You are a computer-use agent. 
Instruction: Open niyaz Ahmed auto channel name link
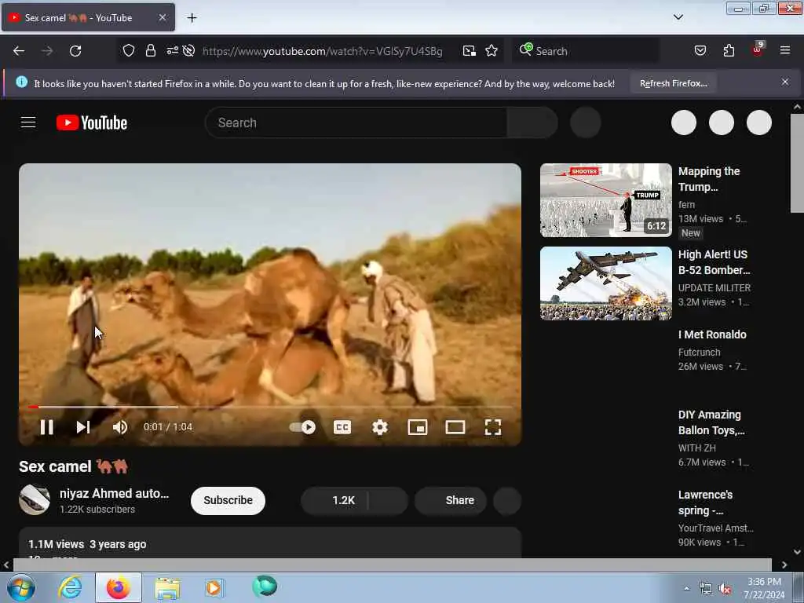tap(114, 493)
